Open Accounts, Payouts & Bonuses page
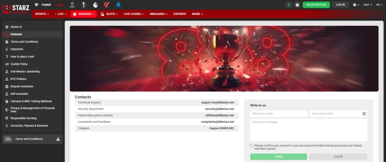The height and width of the screenshot is (162, 386). coord(32,126)
